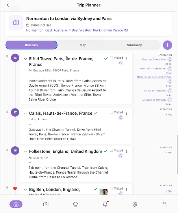This screenshot has height=213, width=178.
Task: Mark Eiffel Tower as Visited
Action: click(x=111, y=58)
